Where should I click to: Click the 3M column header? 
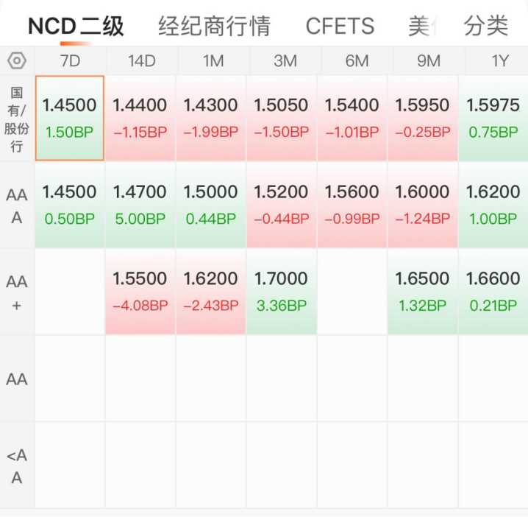[x=285, y=61]
